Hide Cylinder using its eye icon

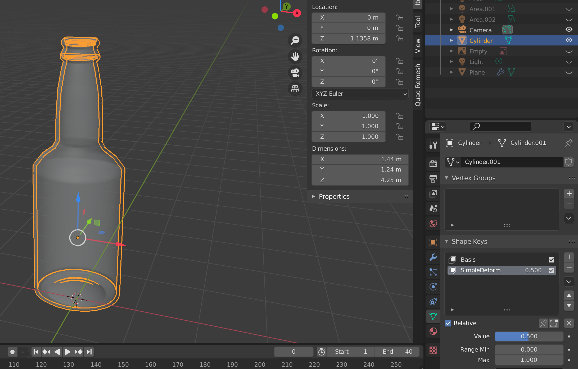(x=569, y=40)
